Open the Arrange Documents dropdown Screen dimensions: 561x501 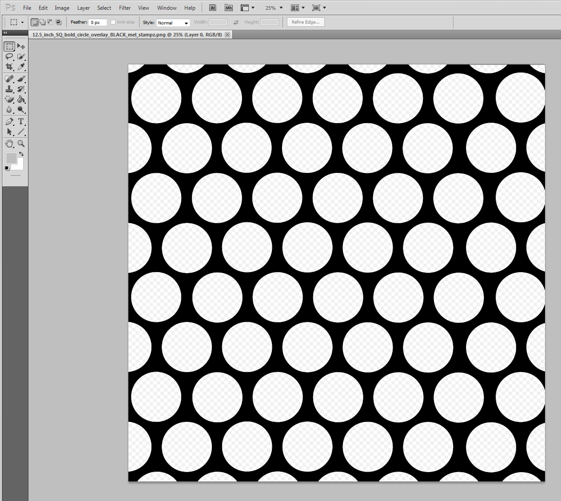[x=298, y=8]
